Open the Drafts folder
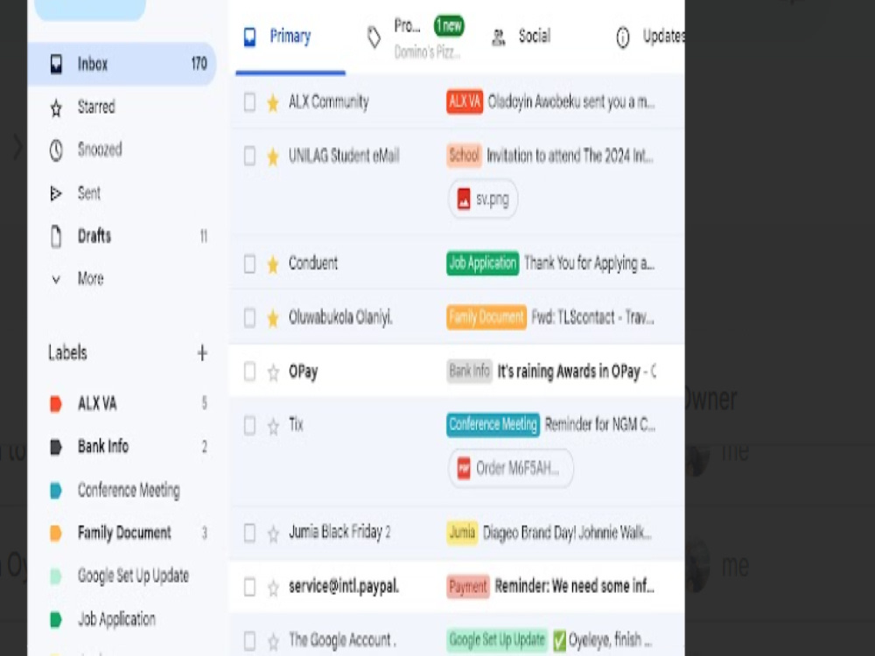 point(122,236)
